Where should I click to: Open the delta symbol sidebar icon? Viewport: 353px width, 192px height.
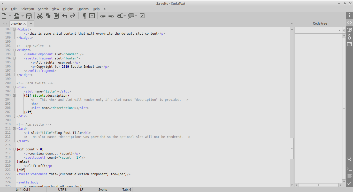coord(349,37)
